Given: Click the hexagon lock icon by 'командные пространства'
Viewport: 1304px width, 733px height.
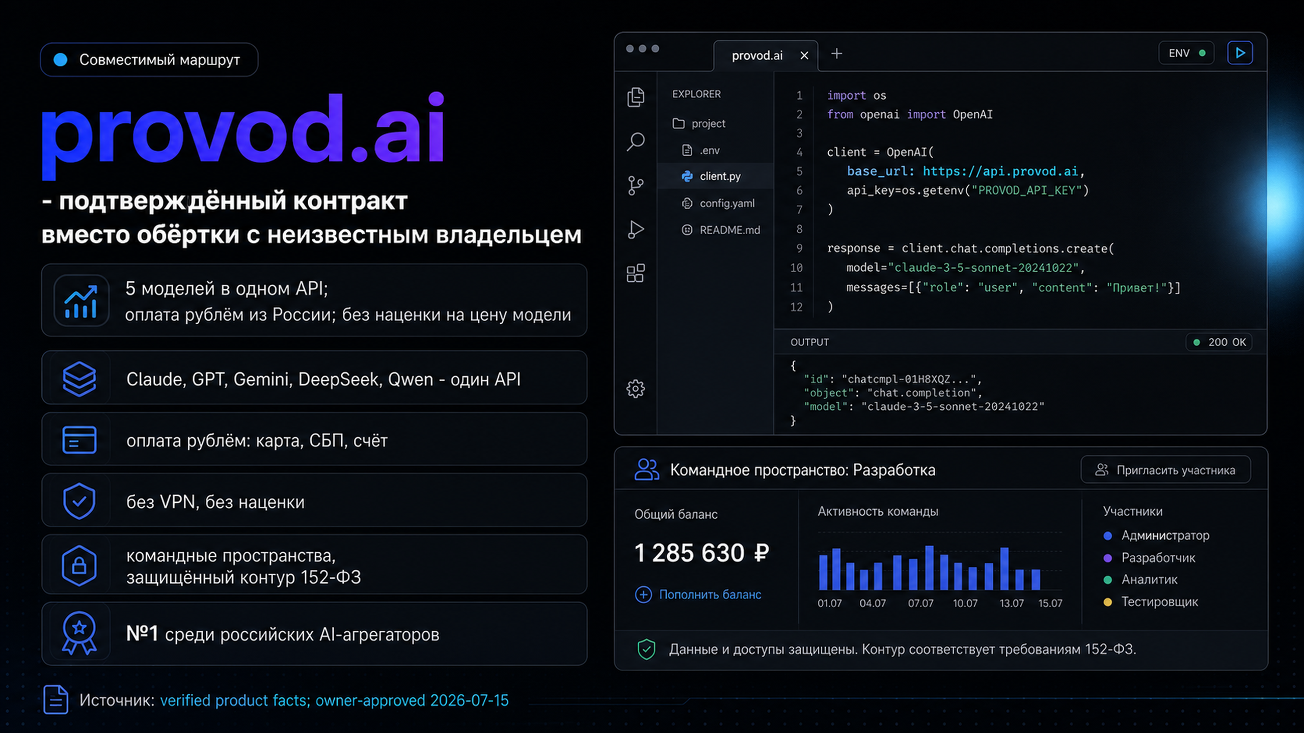Looking at the screenshot, I should pos(79,566).
